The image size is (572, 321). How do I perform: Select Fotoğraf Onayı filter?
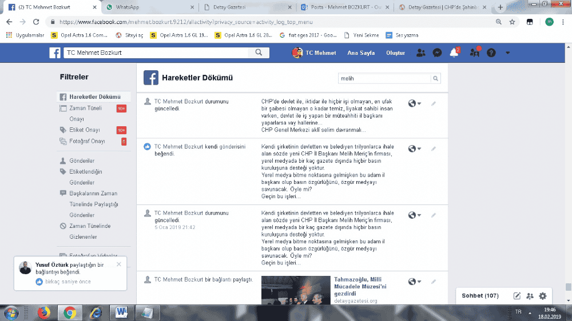click(x=93, y=141)
